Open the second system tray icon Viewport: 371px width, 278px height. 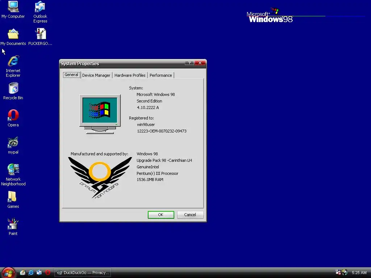[x=345, y=272]
